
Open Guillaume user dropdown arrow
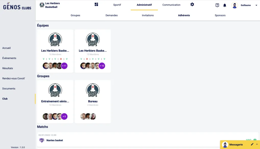pyautogui.click(x=256, y=5)
